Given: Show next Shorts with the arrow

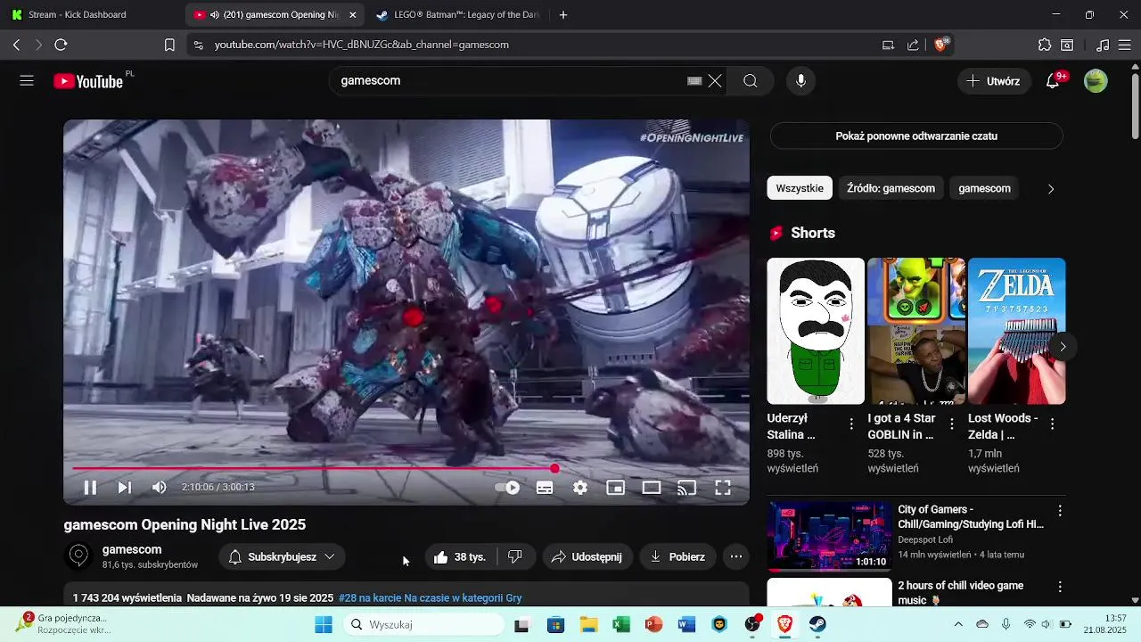Looking at the screenshot, I should tap(1063, 347).
